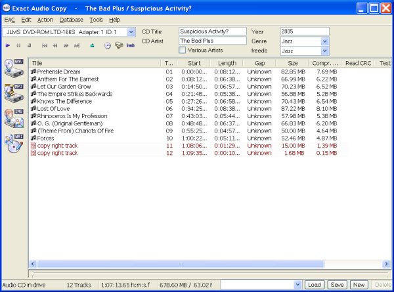394x292 pixels.
Task: Click the Gap column header
Action: (259, 63)
